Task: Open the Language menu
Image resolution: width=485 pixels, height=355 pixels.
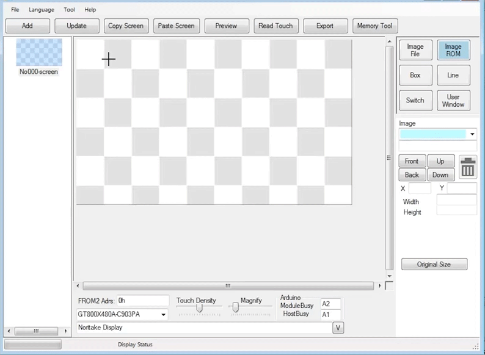Action: pyautogui.click(x=41, y=10)
